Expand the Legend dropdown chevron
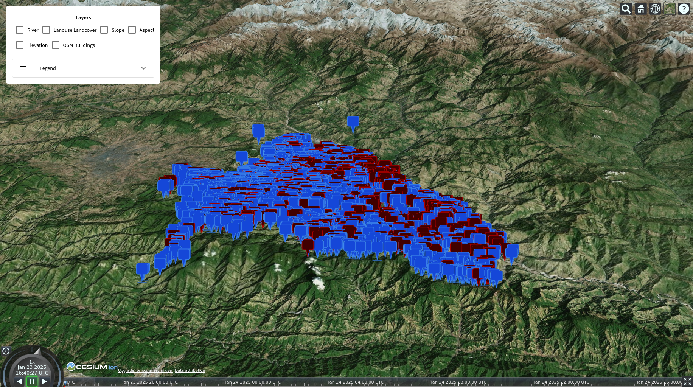This screenshot has width=693, height=387. tap(143, 68)
